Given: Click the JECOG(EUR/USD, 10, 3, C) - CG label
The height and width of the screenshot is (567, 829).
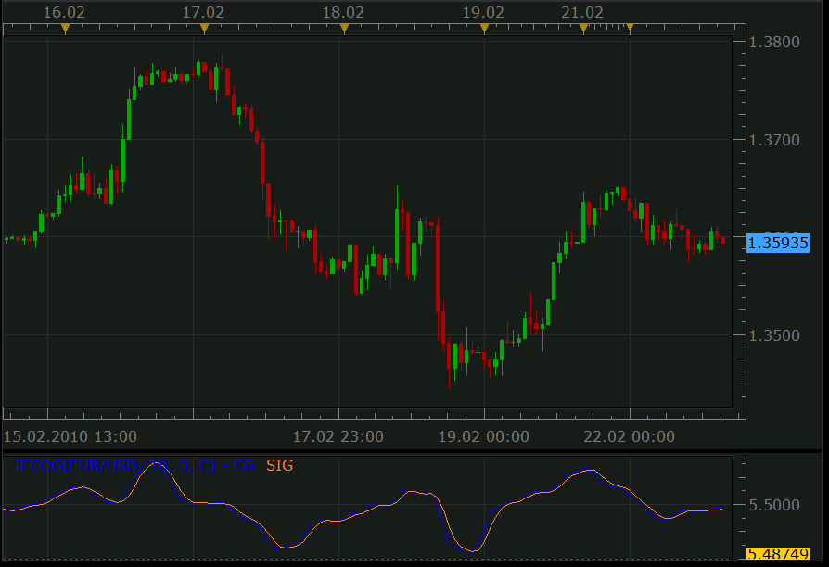Looking at the screenshot, I should [x=134, y=465].
